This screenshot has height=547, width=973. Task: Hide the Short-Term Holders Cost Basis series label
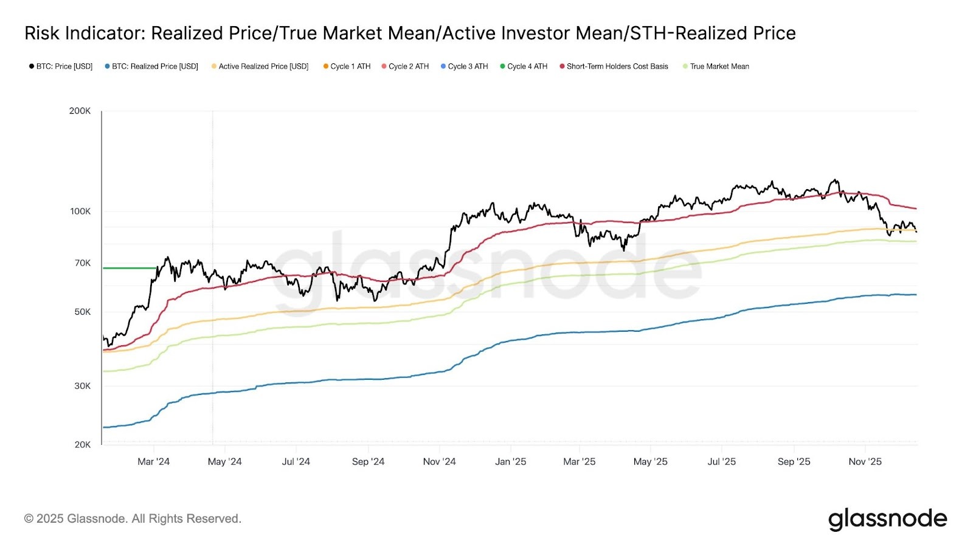pyautogui.click(x=617, y=66)
